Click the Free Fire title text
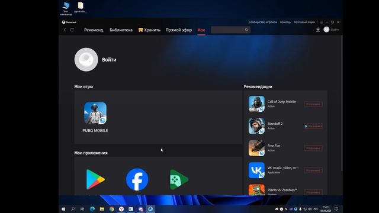379x213 pixels. (x=274, y=146)
